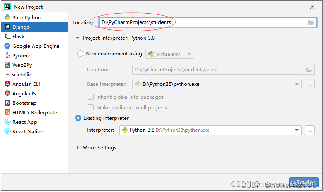Expand the More Settings section

pos(78,147)
